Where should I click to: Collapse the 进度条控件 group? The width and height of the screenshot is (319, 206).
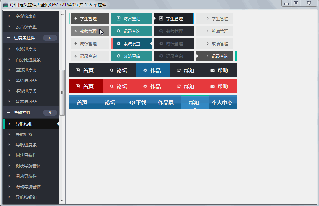click(x=8, y=38)
